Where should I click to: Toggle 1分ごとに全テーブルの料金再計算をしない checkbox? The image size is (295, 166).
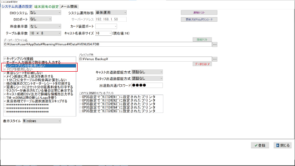(5, 80)
